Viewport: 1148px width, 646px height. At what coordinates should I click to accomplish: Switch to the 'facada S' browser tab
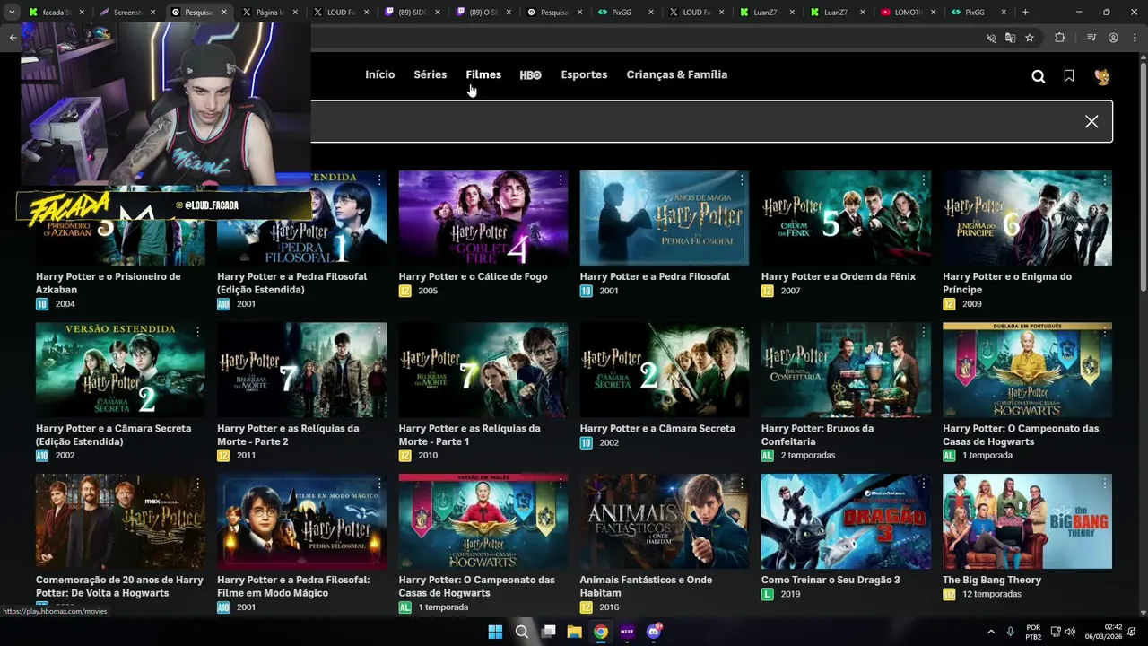coord(57,13)
